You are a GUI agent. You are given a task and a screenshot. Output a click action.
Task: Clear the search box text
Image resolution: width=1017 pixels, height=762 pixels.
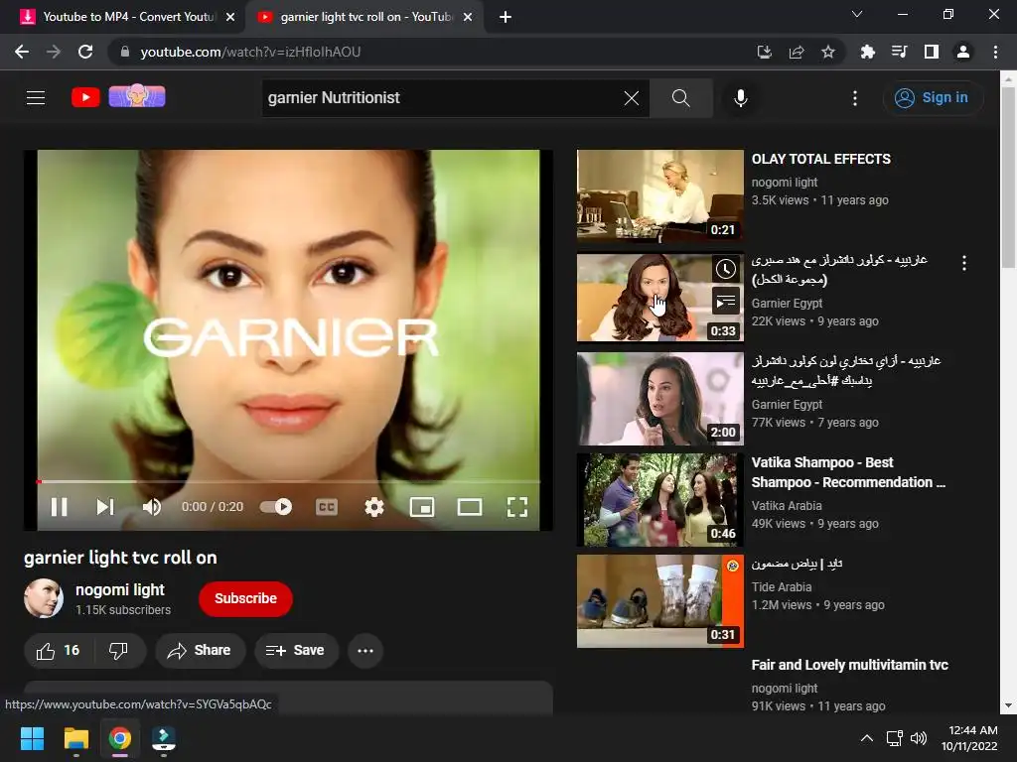631,98
